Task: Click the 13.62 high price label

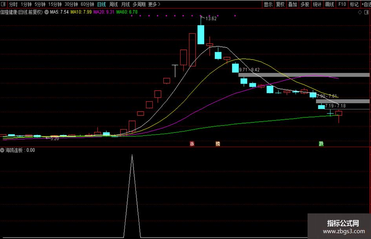Action: pyautogui.click(x=211, y=18)
